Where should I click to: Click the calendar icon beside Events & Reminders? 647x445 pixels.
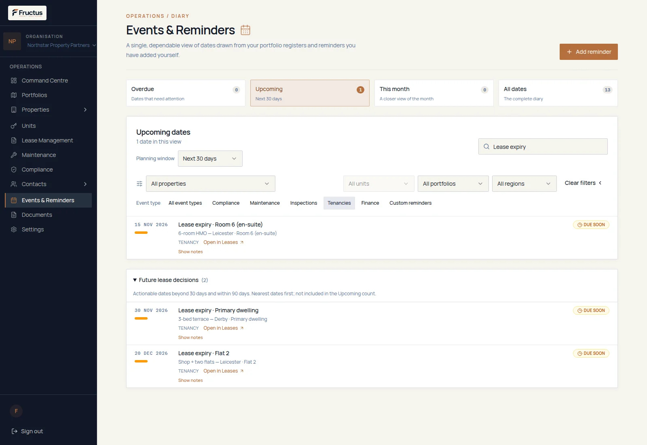[x=245, y=30]
